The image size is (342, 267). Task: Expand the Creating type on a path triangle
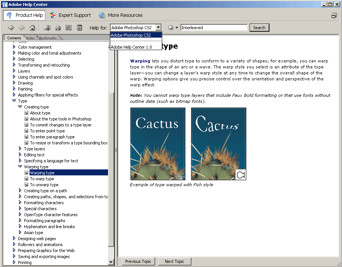[20, 190]
